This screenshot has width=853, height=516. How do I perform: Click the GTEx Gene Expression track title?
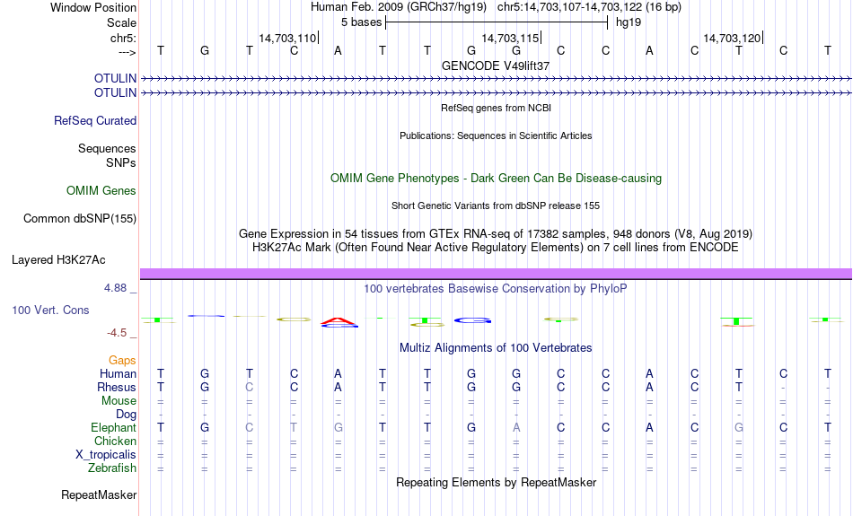(496, 234)
